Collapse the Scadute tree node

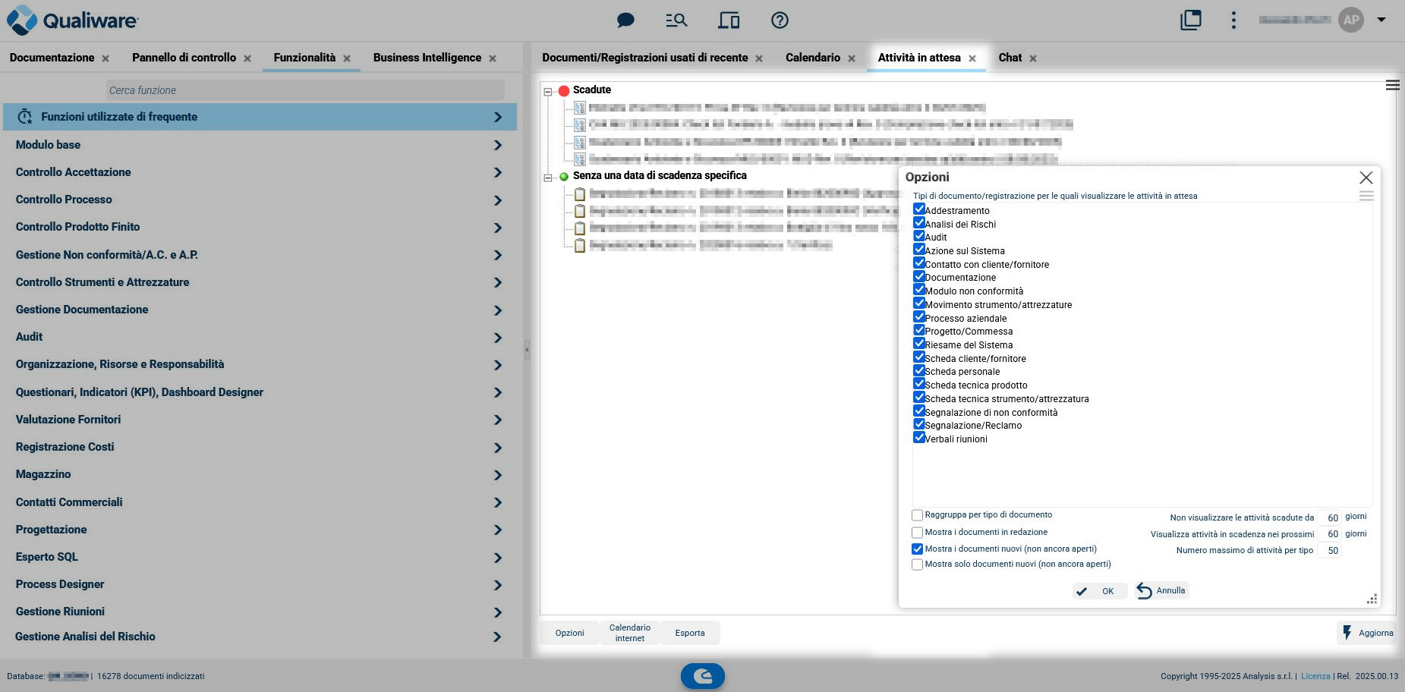[548, 91]
